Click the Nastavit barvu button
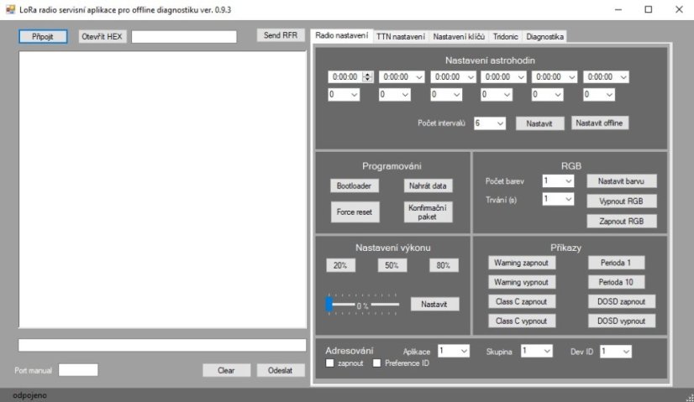The height and width of the screenshot is (402, 694). 622,181
